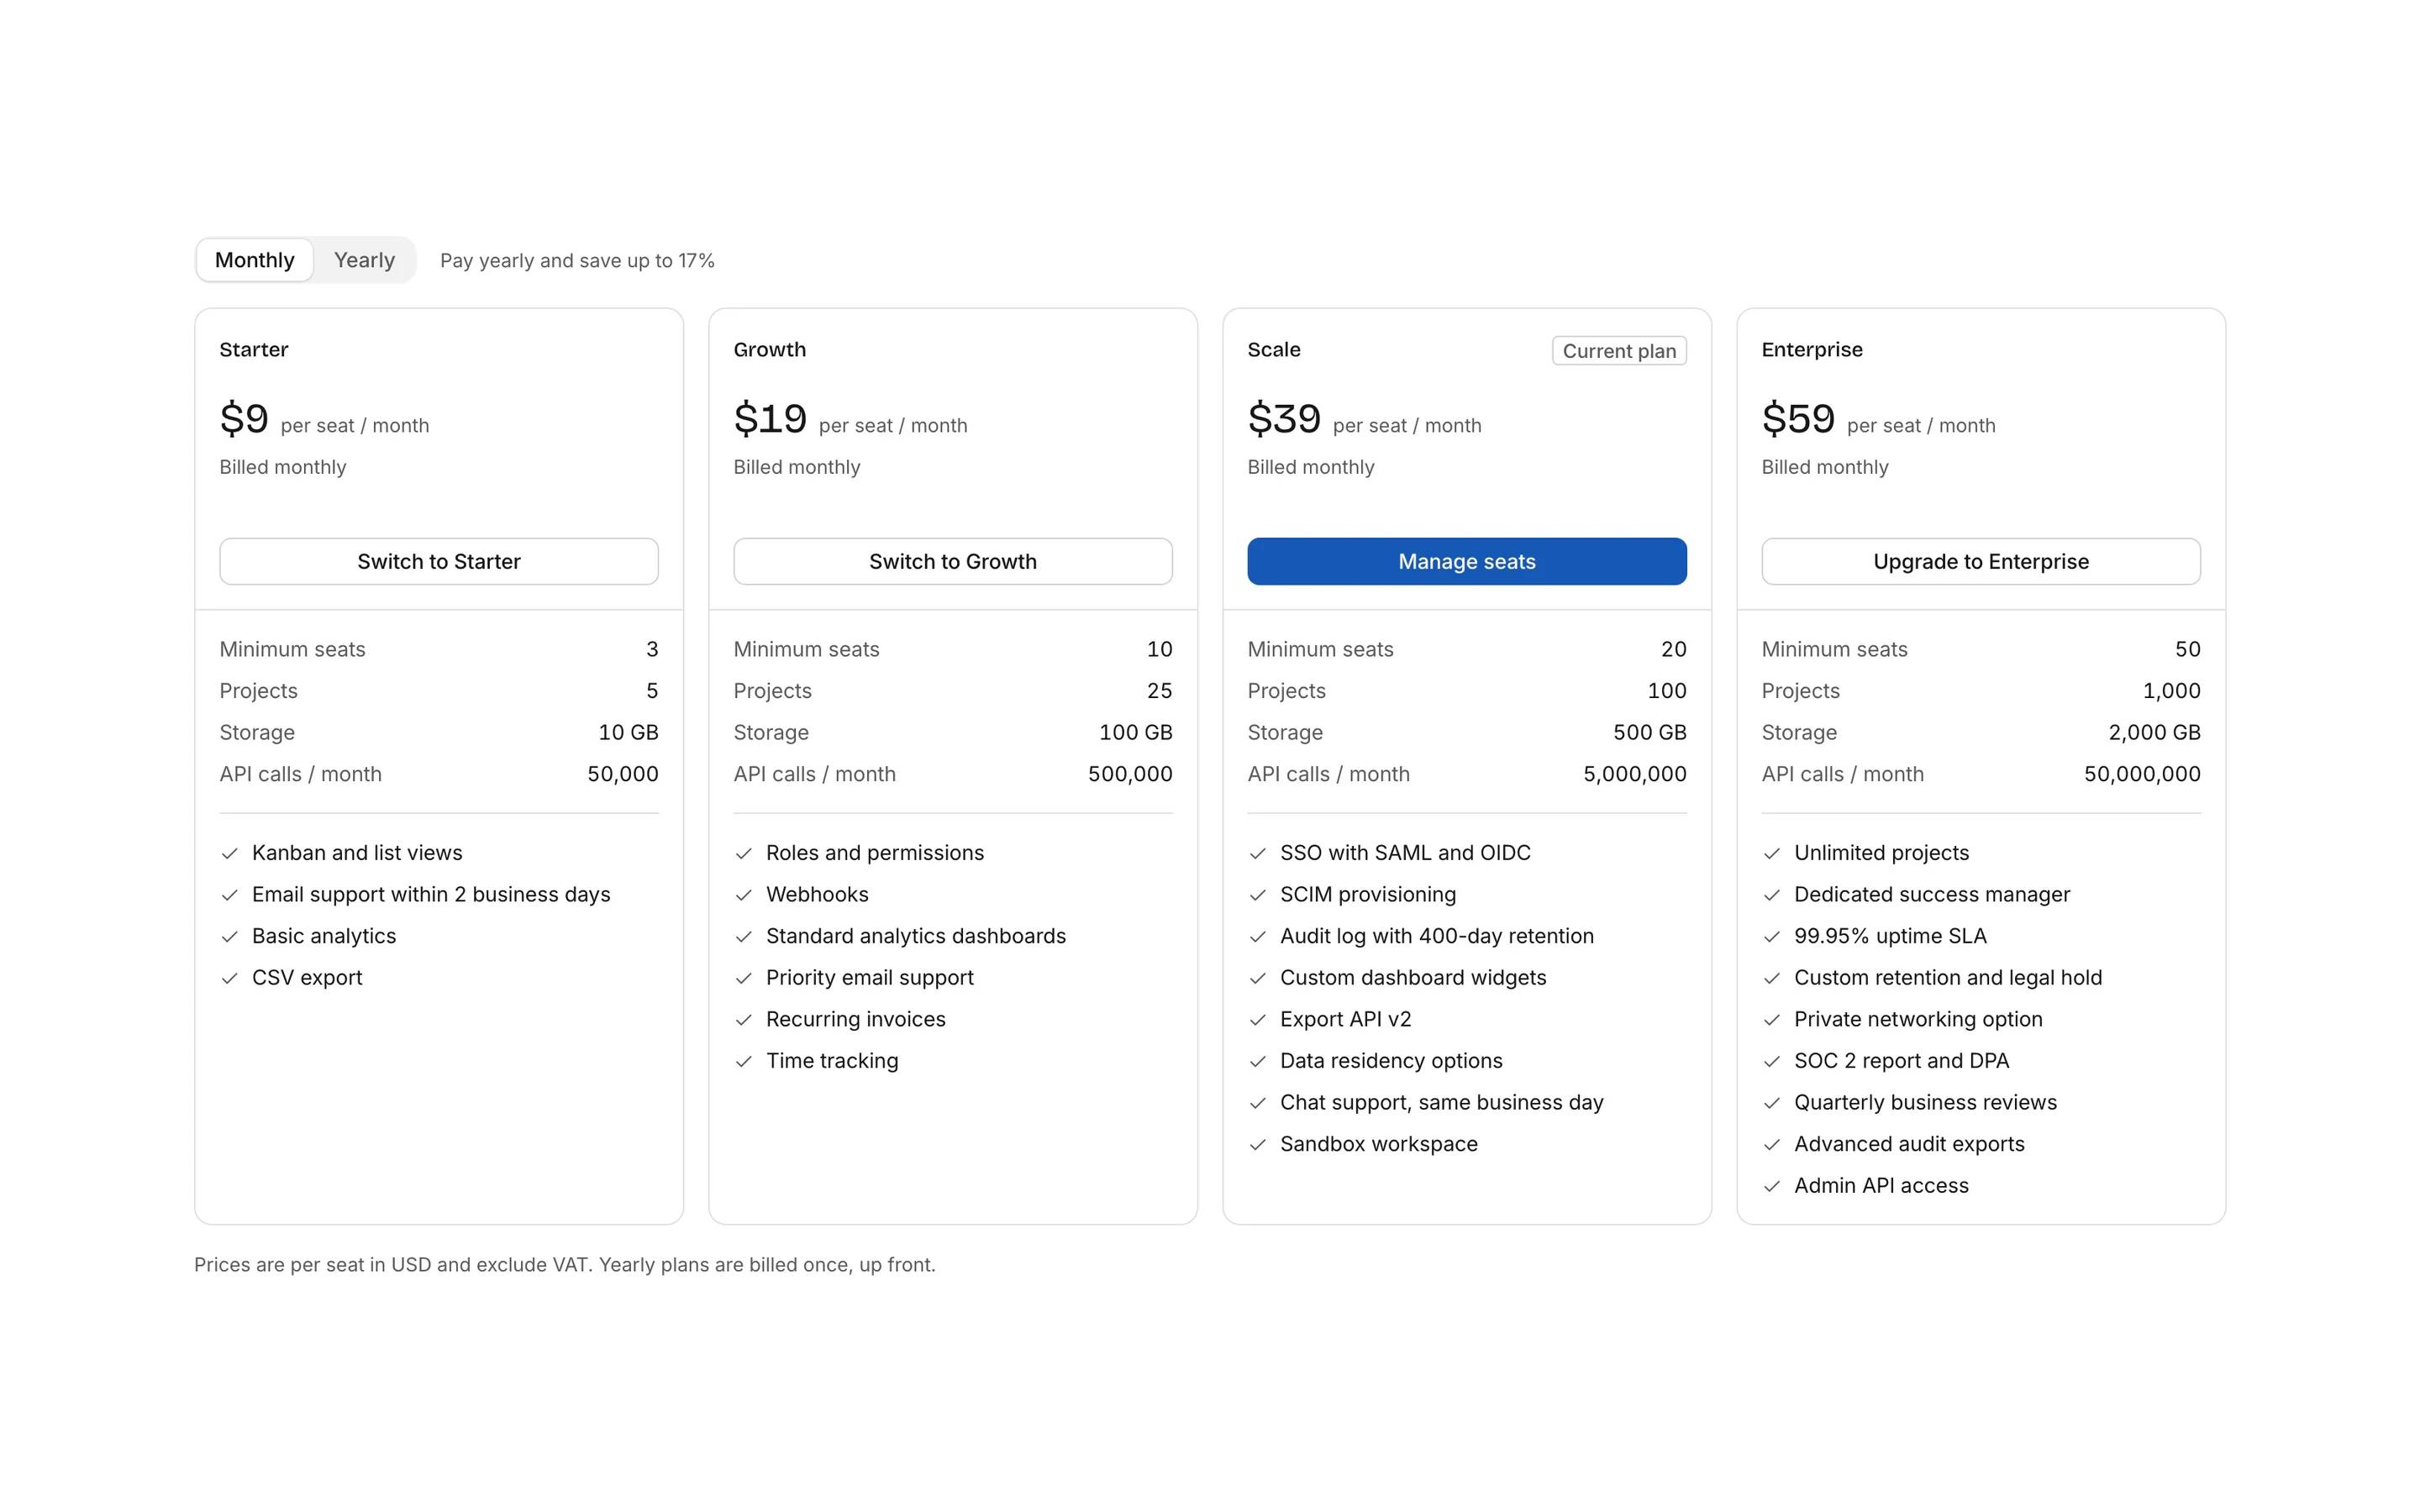The width and height of the screenshot is (2420, 1512).
Task: Click checkmark next to Kanban and list views
Action: tap(229, 854)
